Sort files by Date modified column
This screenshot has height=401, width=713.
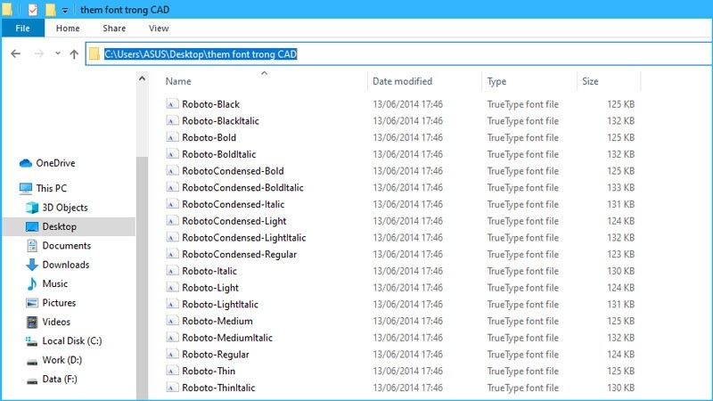(x=403, y=81)
